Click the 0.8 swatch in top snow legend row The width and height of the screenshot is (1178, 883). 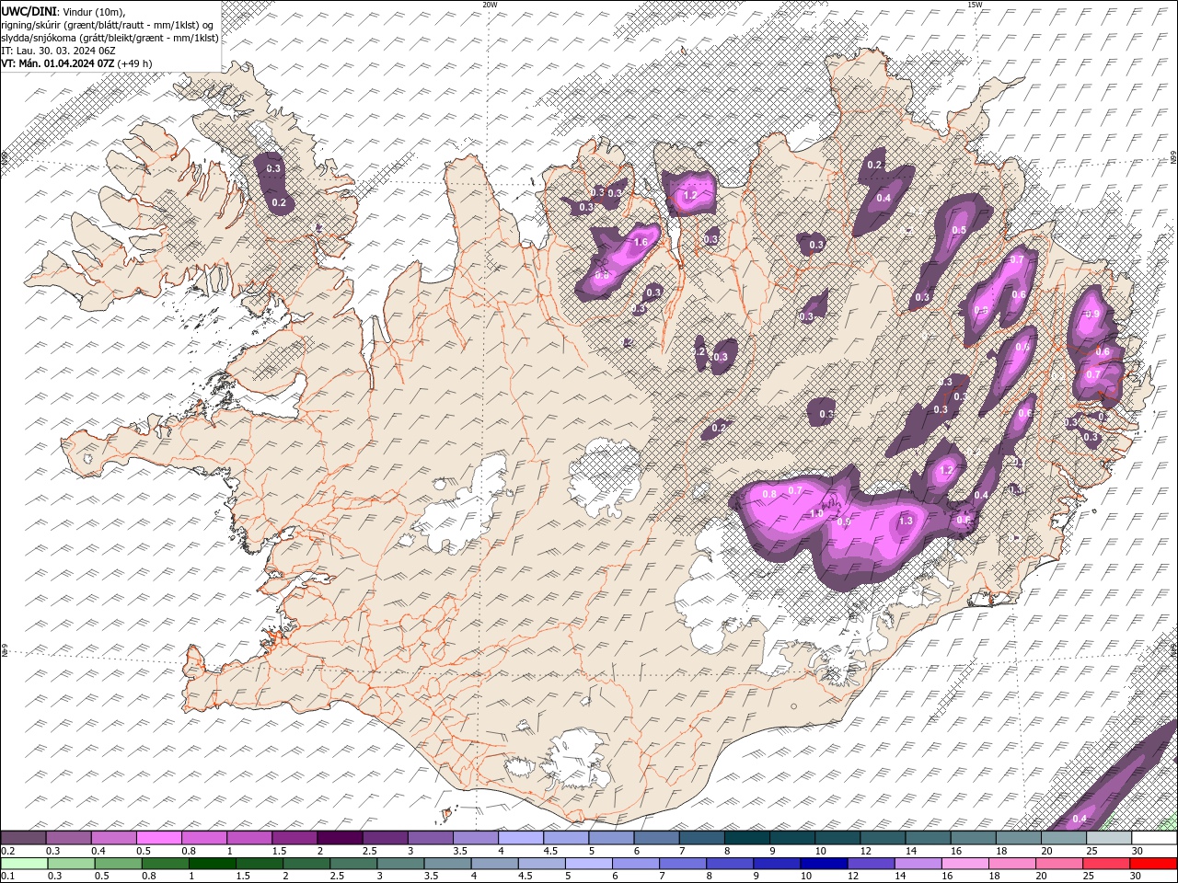(203, 838)
